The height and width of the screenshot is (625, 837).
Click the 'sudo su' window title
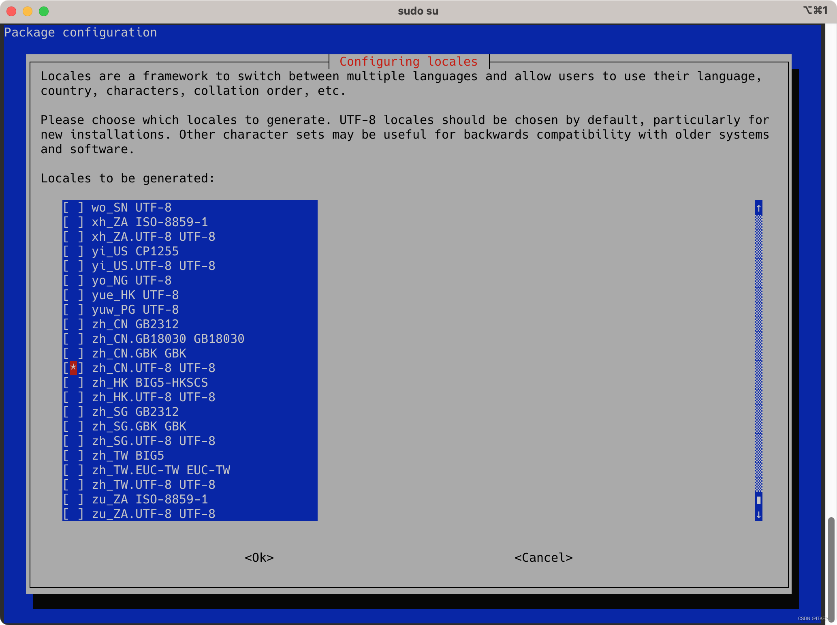pos(418,11)
